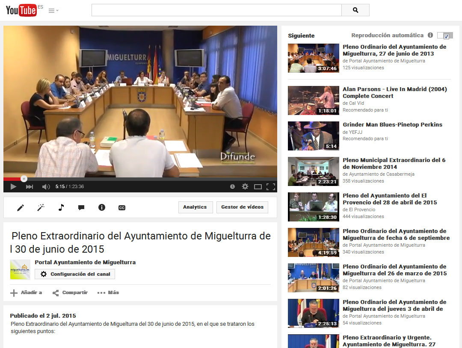
Task: Click the Cal Vid channel name
Action: tap(356, 103)
